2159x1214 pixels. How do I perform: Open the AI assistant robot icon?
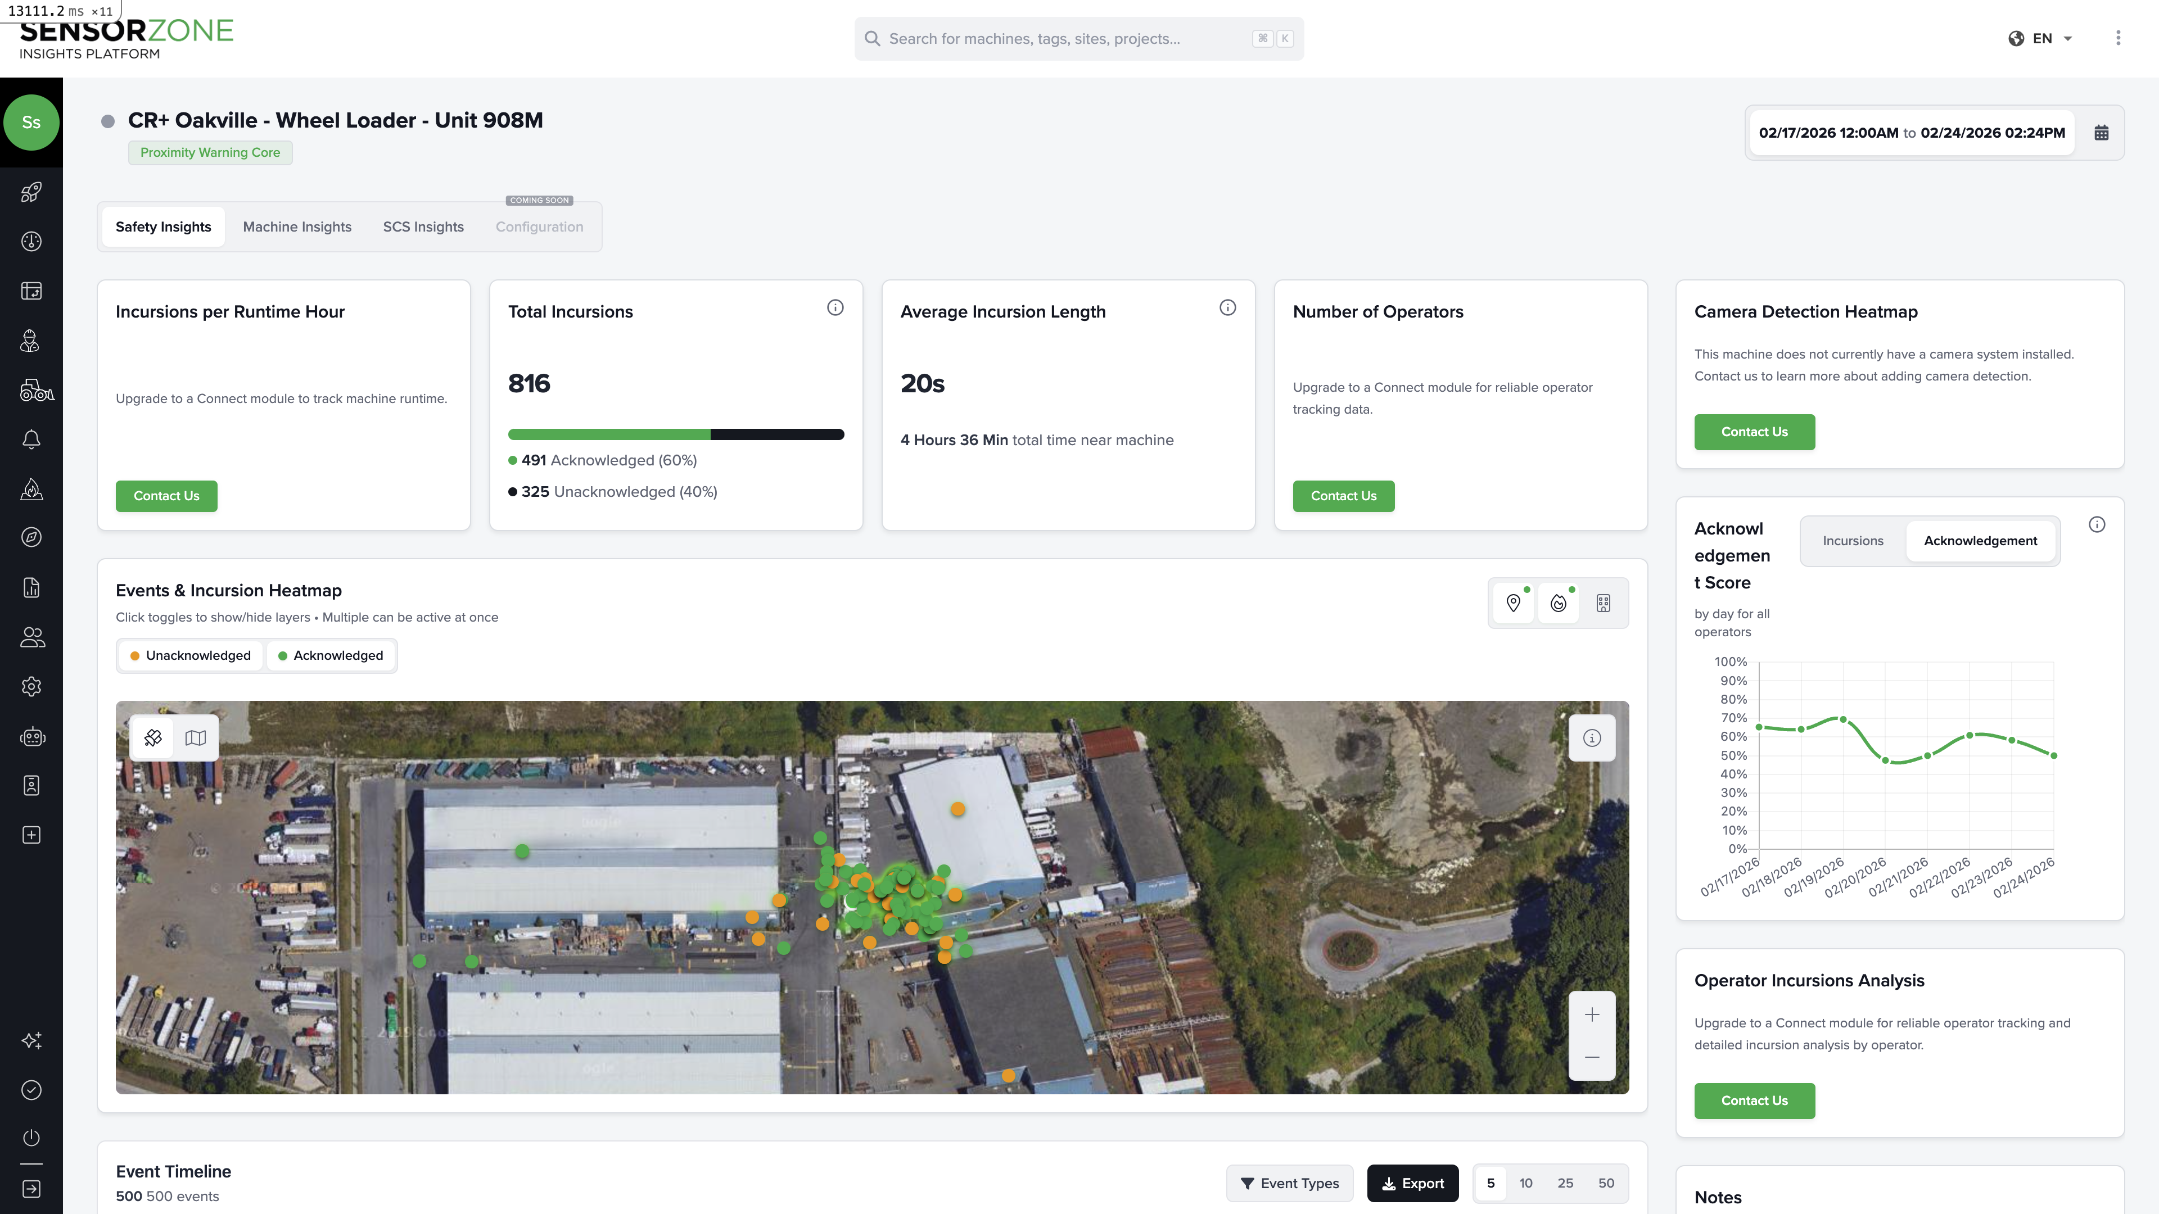click(31, 736)
